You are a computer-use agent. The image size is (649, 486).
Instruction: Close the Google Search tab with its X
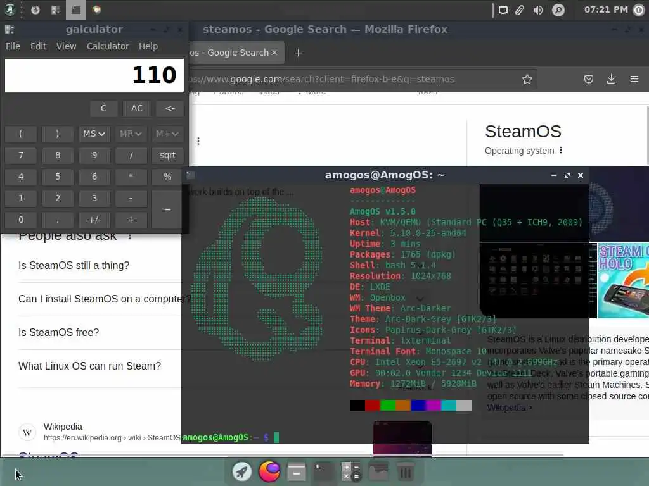(x=274, y=53)
